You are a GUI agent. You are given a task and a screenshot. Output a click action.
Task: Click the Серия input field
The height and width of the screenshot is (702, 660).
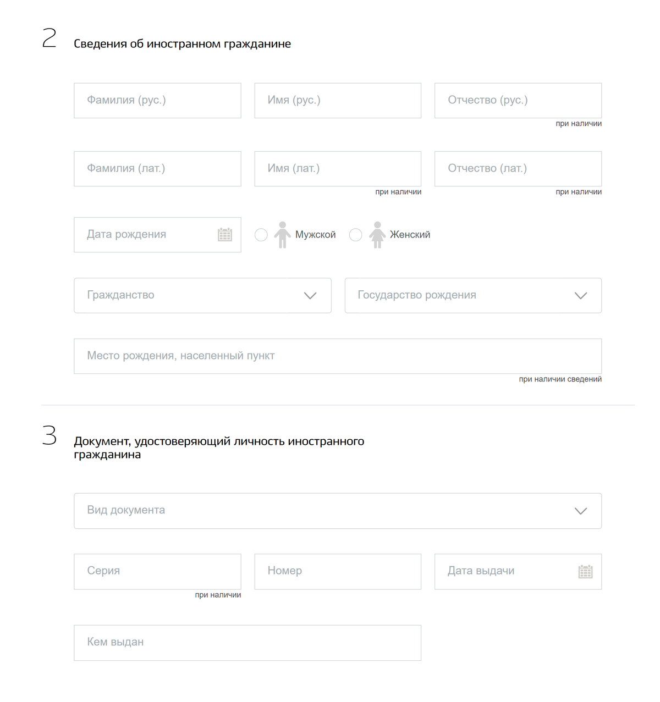point(157,571)
